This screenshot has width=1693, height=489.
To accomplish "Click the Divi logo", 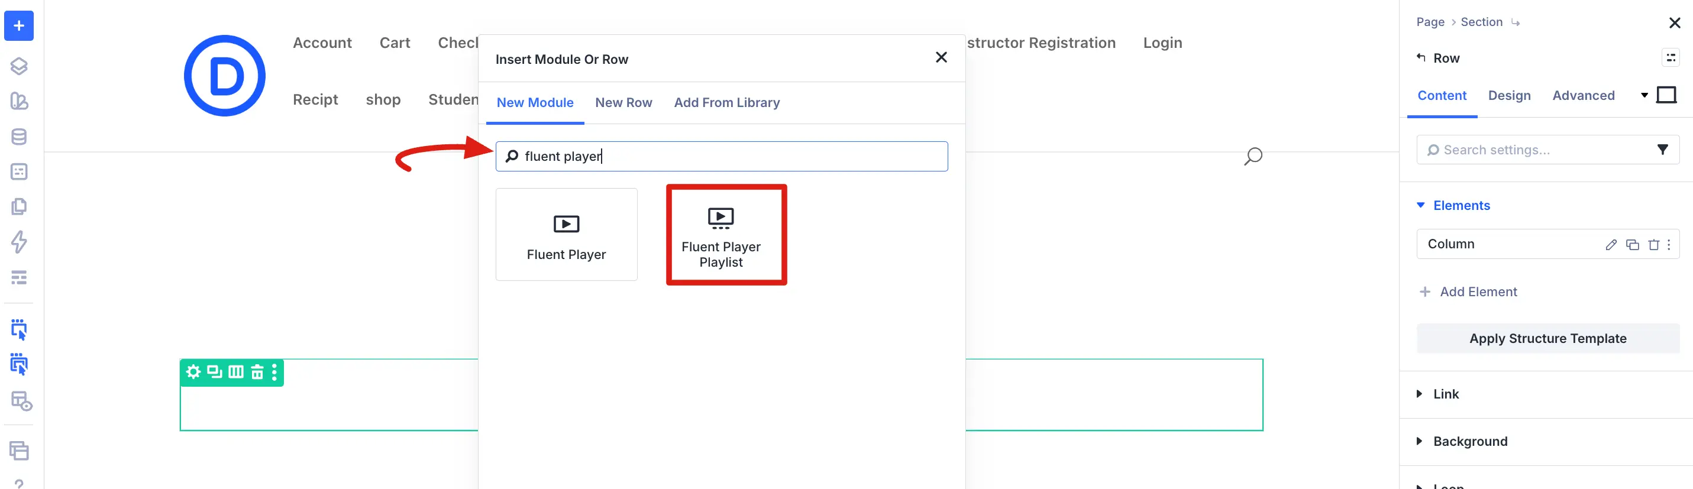I will click(225, 76).
